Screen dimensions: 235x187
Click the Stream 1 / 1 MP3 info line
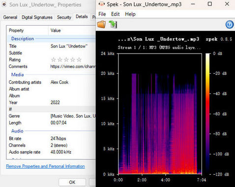point(159,48)
